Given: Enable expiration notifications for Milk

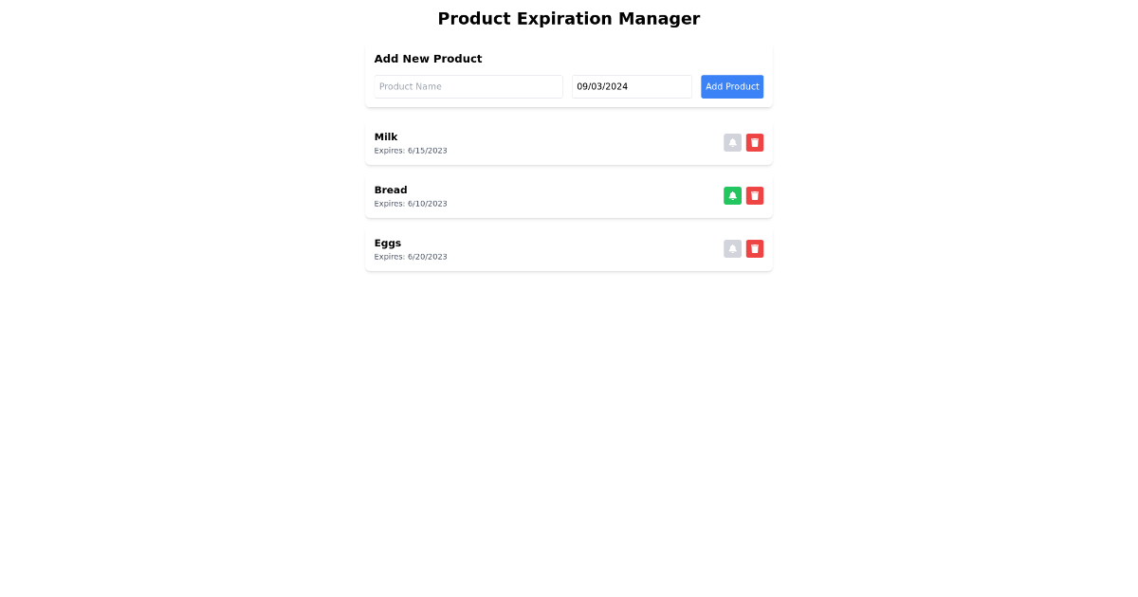Looking at the screenshot, I should (x=732, y=142).
